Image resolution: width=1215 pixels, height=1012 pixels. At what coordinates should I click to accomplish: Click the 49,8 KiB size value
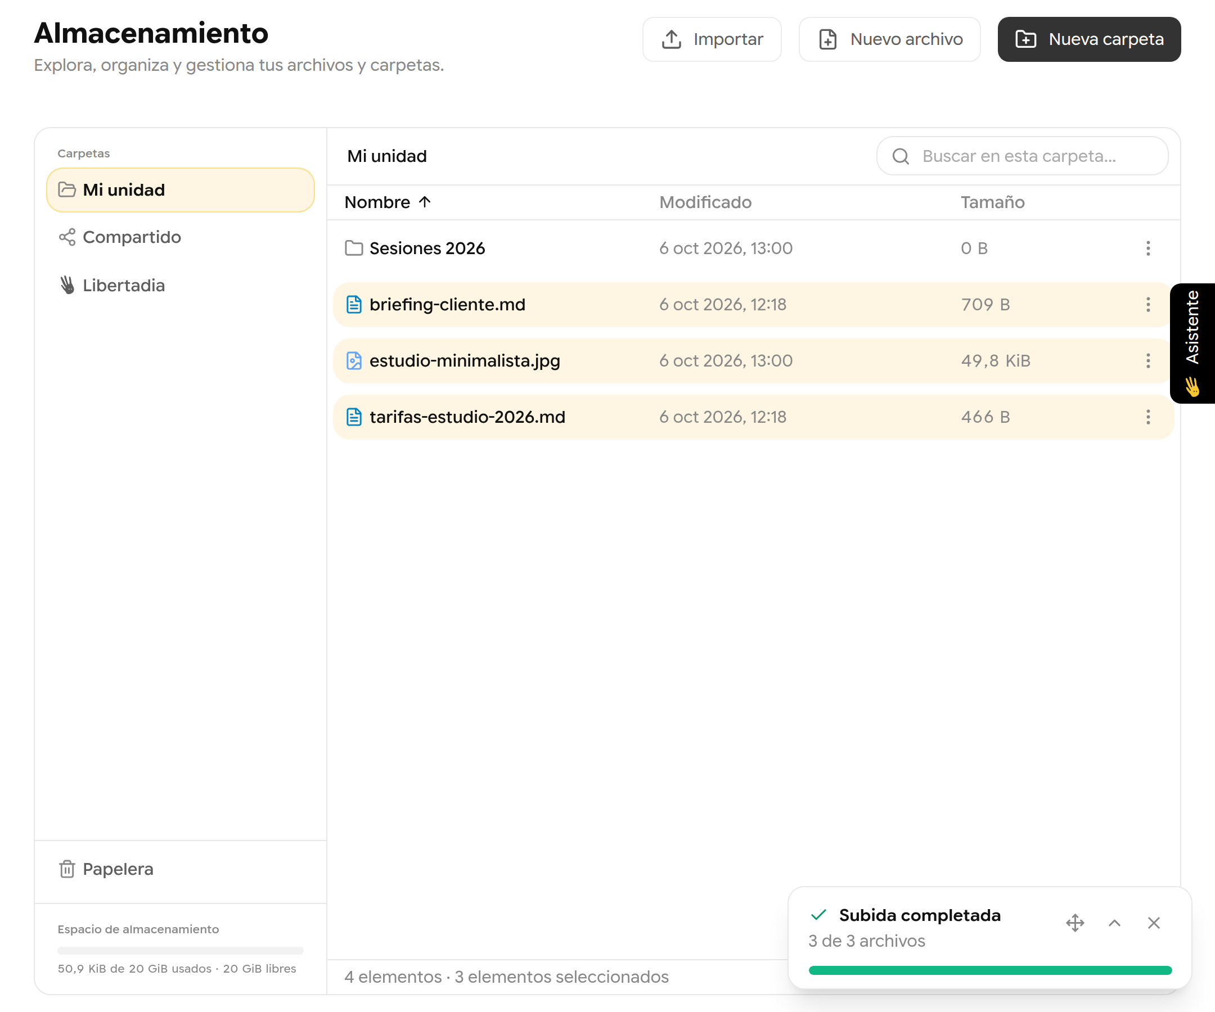pos(996,361)
